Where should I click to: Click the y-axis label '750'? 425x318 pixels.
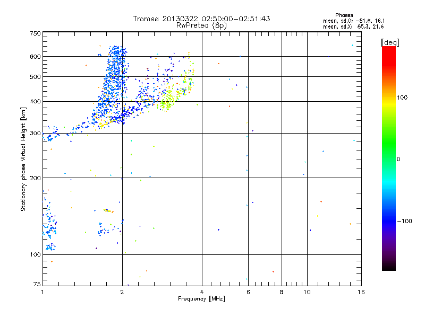(35, 33)
